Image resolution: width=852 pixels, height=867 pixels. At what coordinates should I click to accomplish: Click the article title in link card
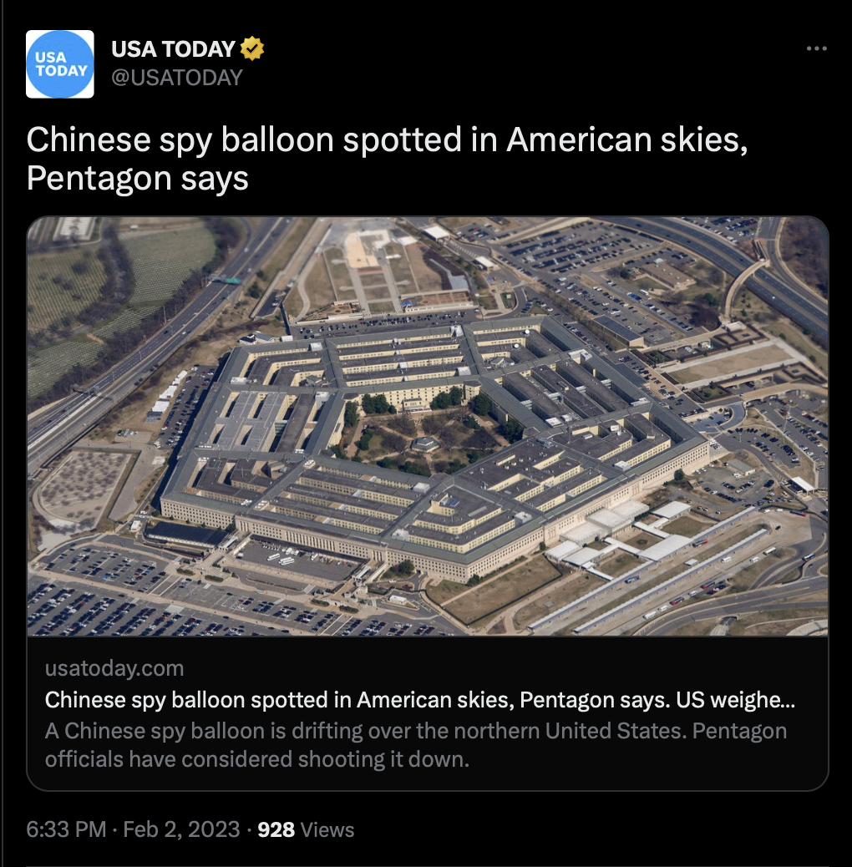(420, 700)
